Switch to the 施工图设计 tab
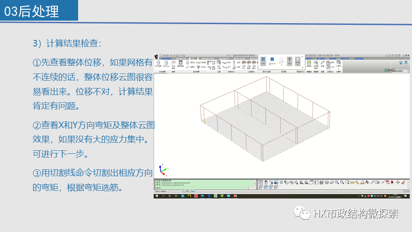The image size is (412, 232). pos(321,59)
